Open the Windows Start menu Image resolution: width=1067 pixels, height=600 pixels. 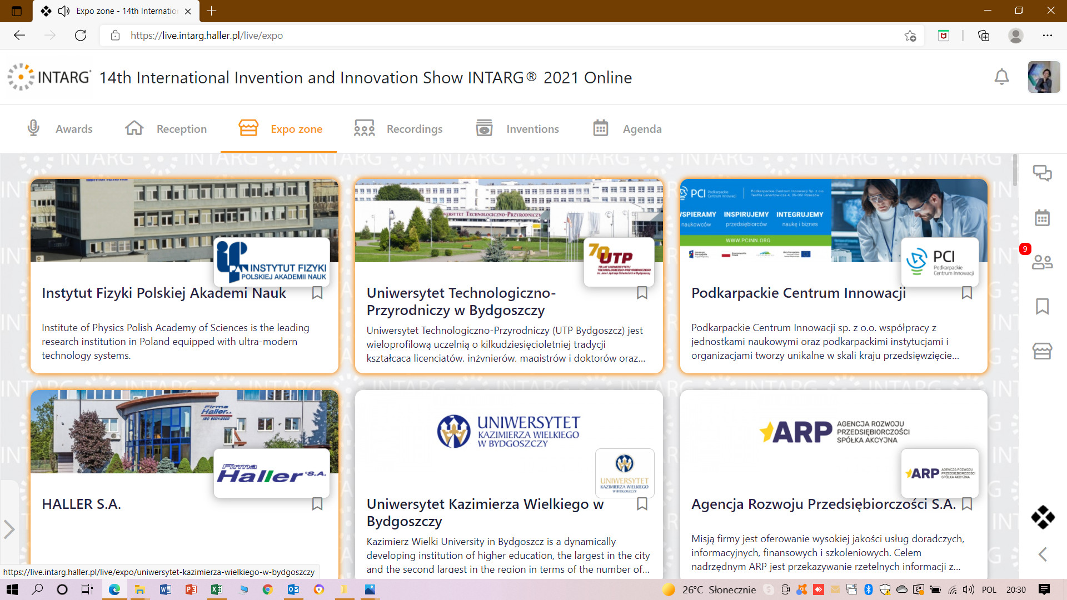(x=12, y=589)
